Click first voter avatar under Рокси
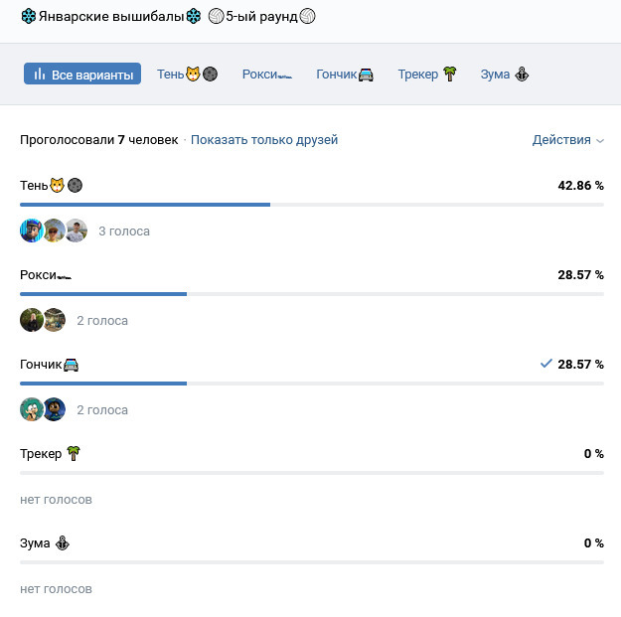The height and width of the screenshot is (617, 621). pyautogui.click(x=32, y=320)
